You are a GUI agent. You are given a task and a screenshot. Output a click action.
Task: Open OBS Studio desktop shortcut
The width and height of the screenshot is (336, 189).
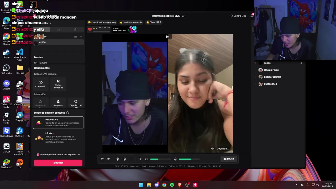[7, 70]
